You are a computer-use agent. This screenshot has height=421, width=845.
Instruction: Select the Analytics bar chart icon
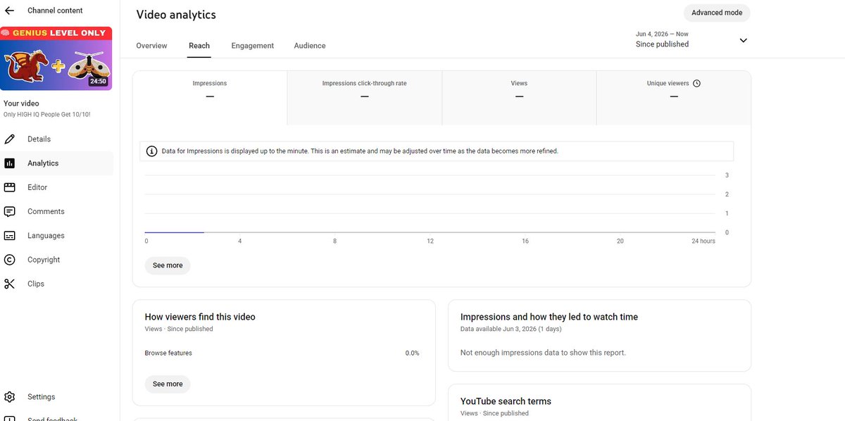(x=9, y=163)
